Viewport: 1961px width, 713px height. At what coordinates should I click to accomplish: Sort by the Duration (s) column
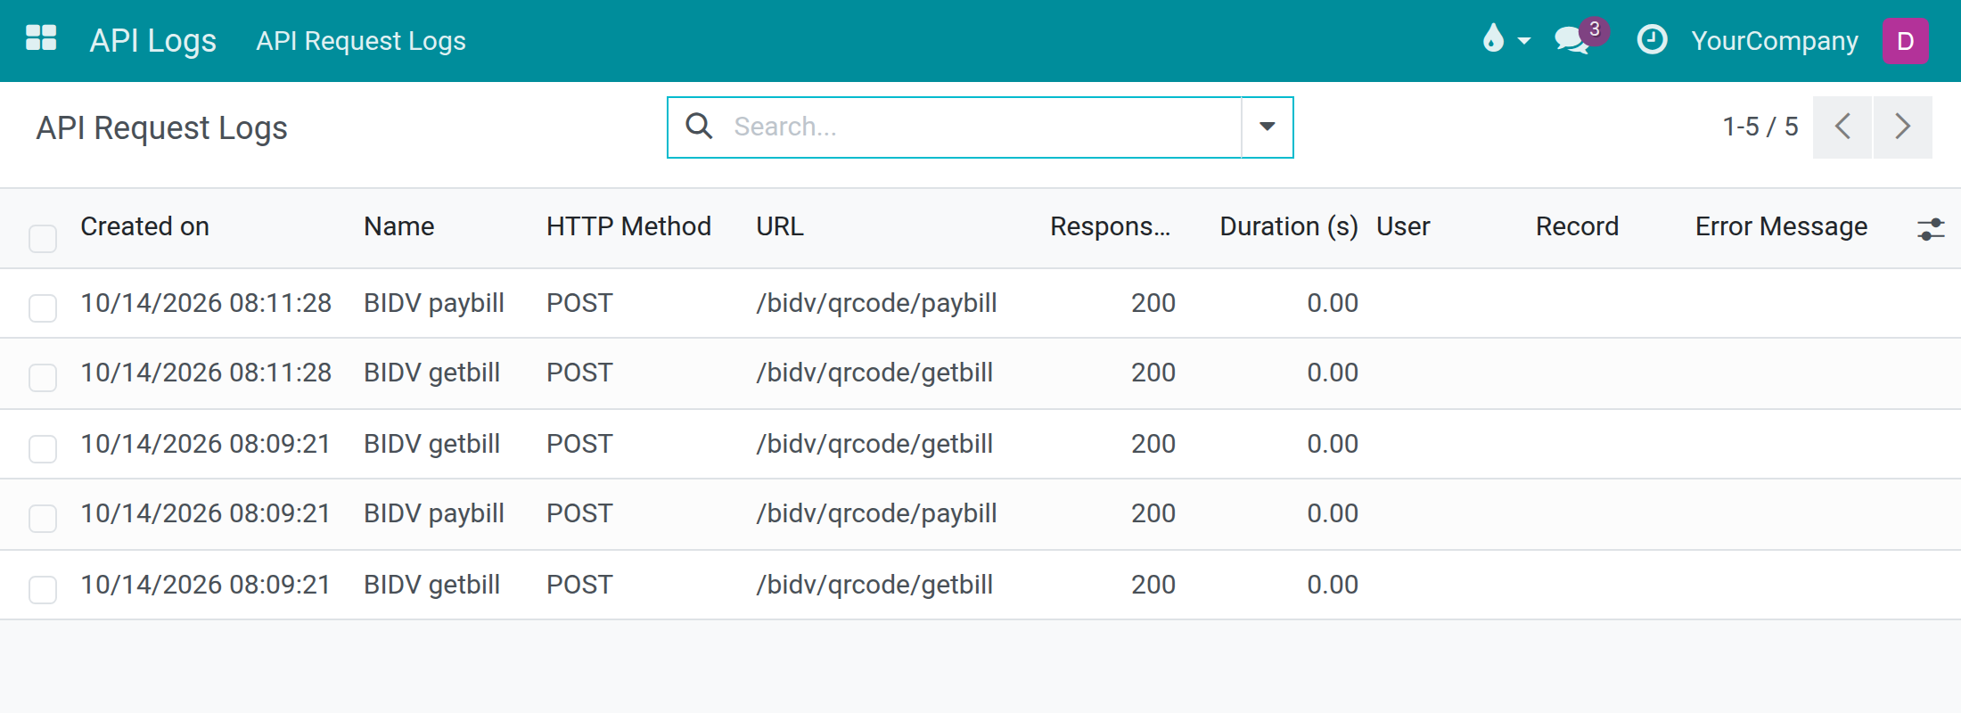point(1289,226)
